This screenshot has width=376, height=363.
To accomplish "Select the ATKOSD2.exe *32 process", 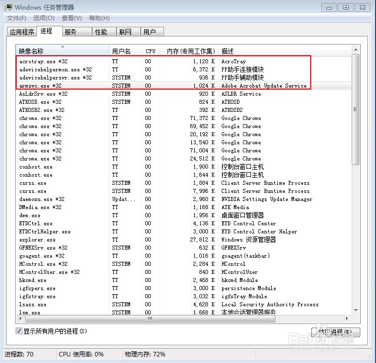I will pyautogui.click(x=183, y=110).
